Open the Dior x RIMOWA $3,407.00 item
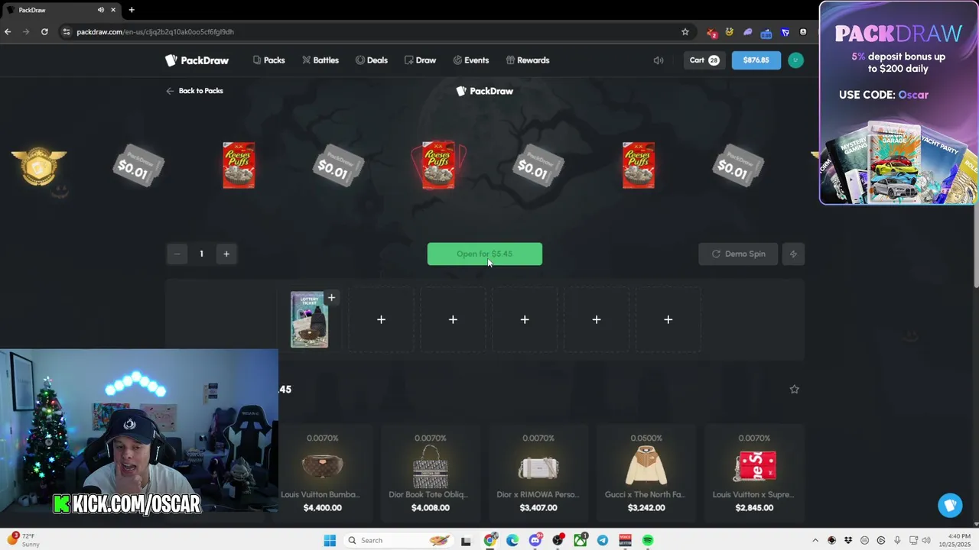This screenshot has width=979, height=550. pos(538,474)
